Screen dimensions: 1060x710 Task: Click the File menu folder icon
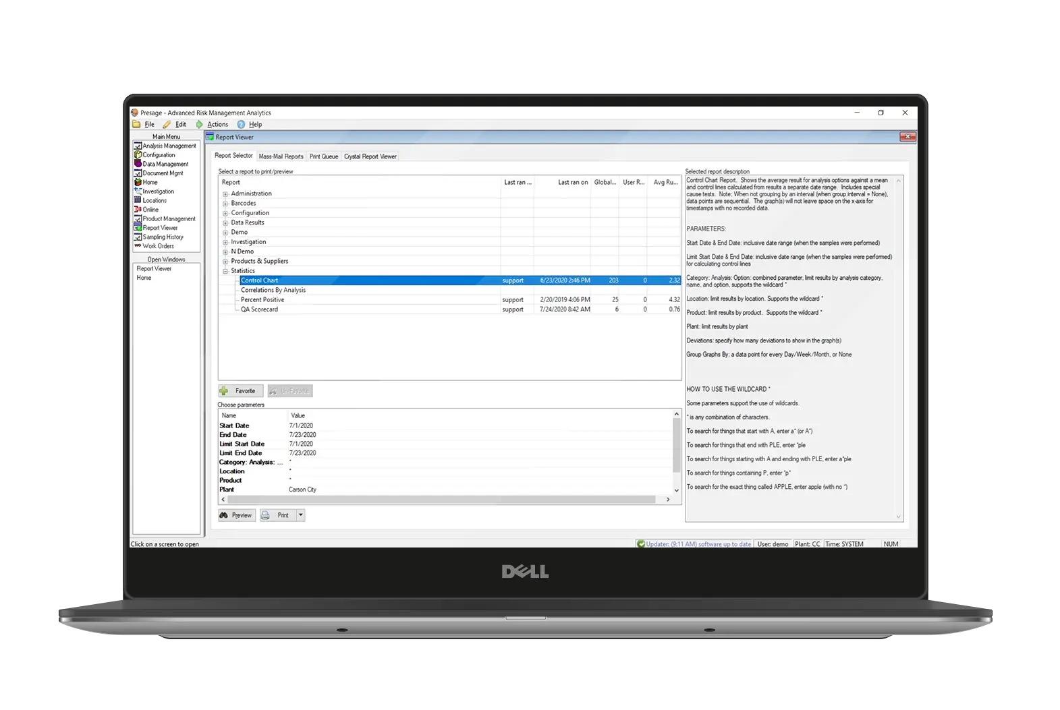pyautogui.click(x=136, y=125)
